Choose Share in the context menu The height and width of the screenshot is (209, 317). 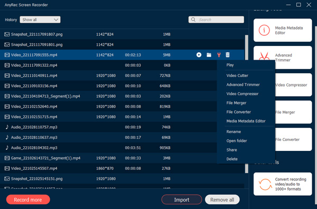[x=231, y=150]
